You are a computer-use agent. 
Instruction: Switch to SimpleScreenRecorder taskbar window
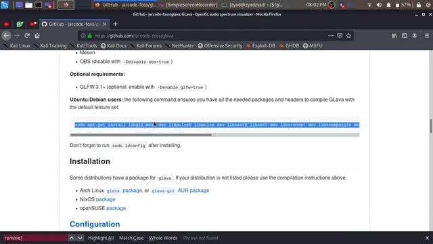[x=188, y=5]
